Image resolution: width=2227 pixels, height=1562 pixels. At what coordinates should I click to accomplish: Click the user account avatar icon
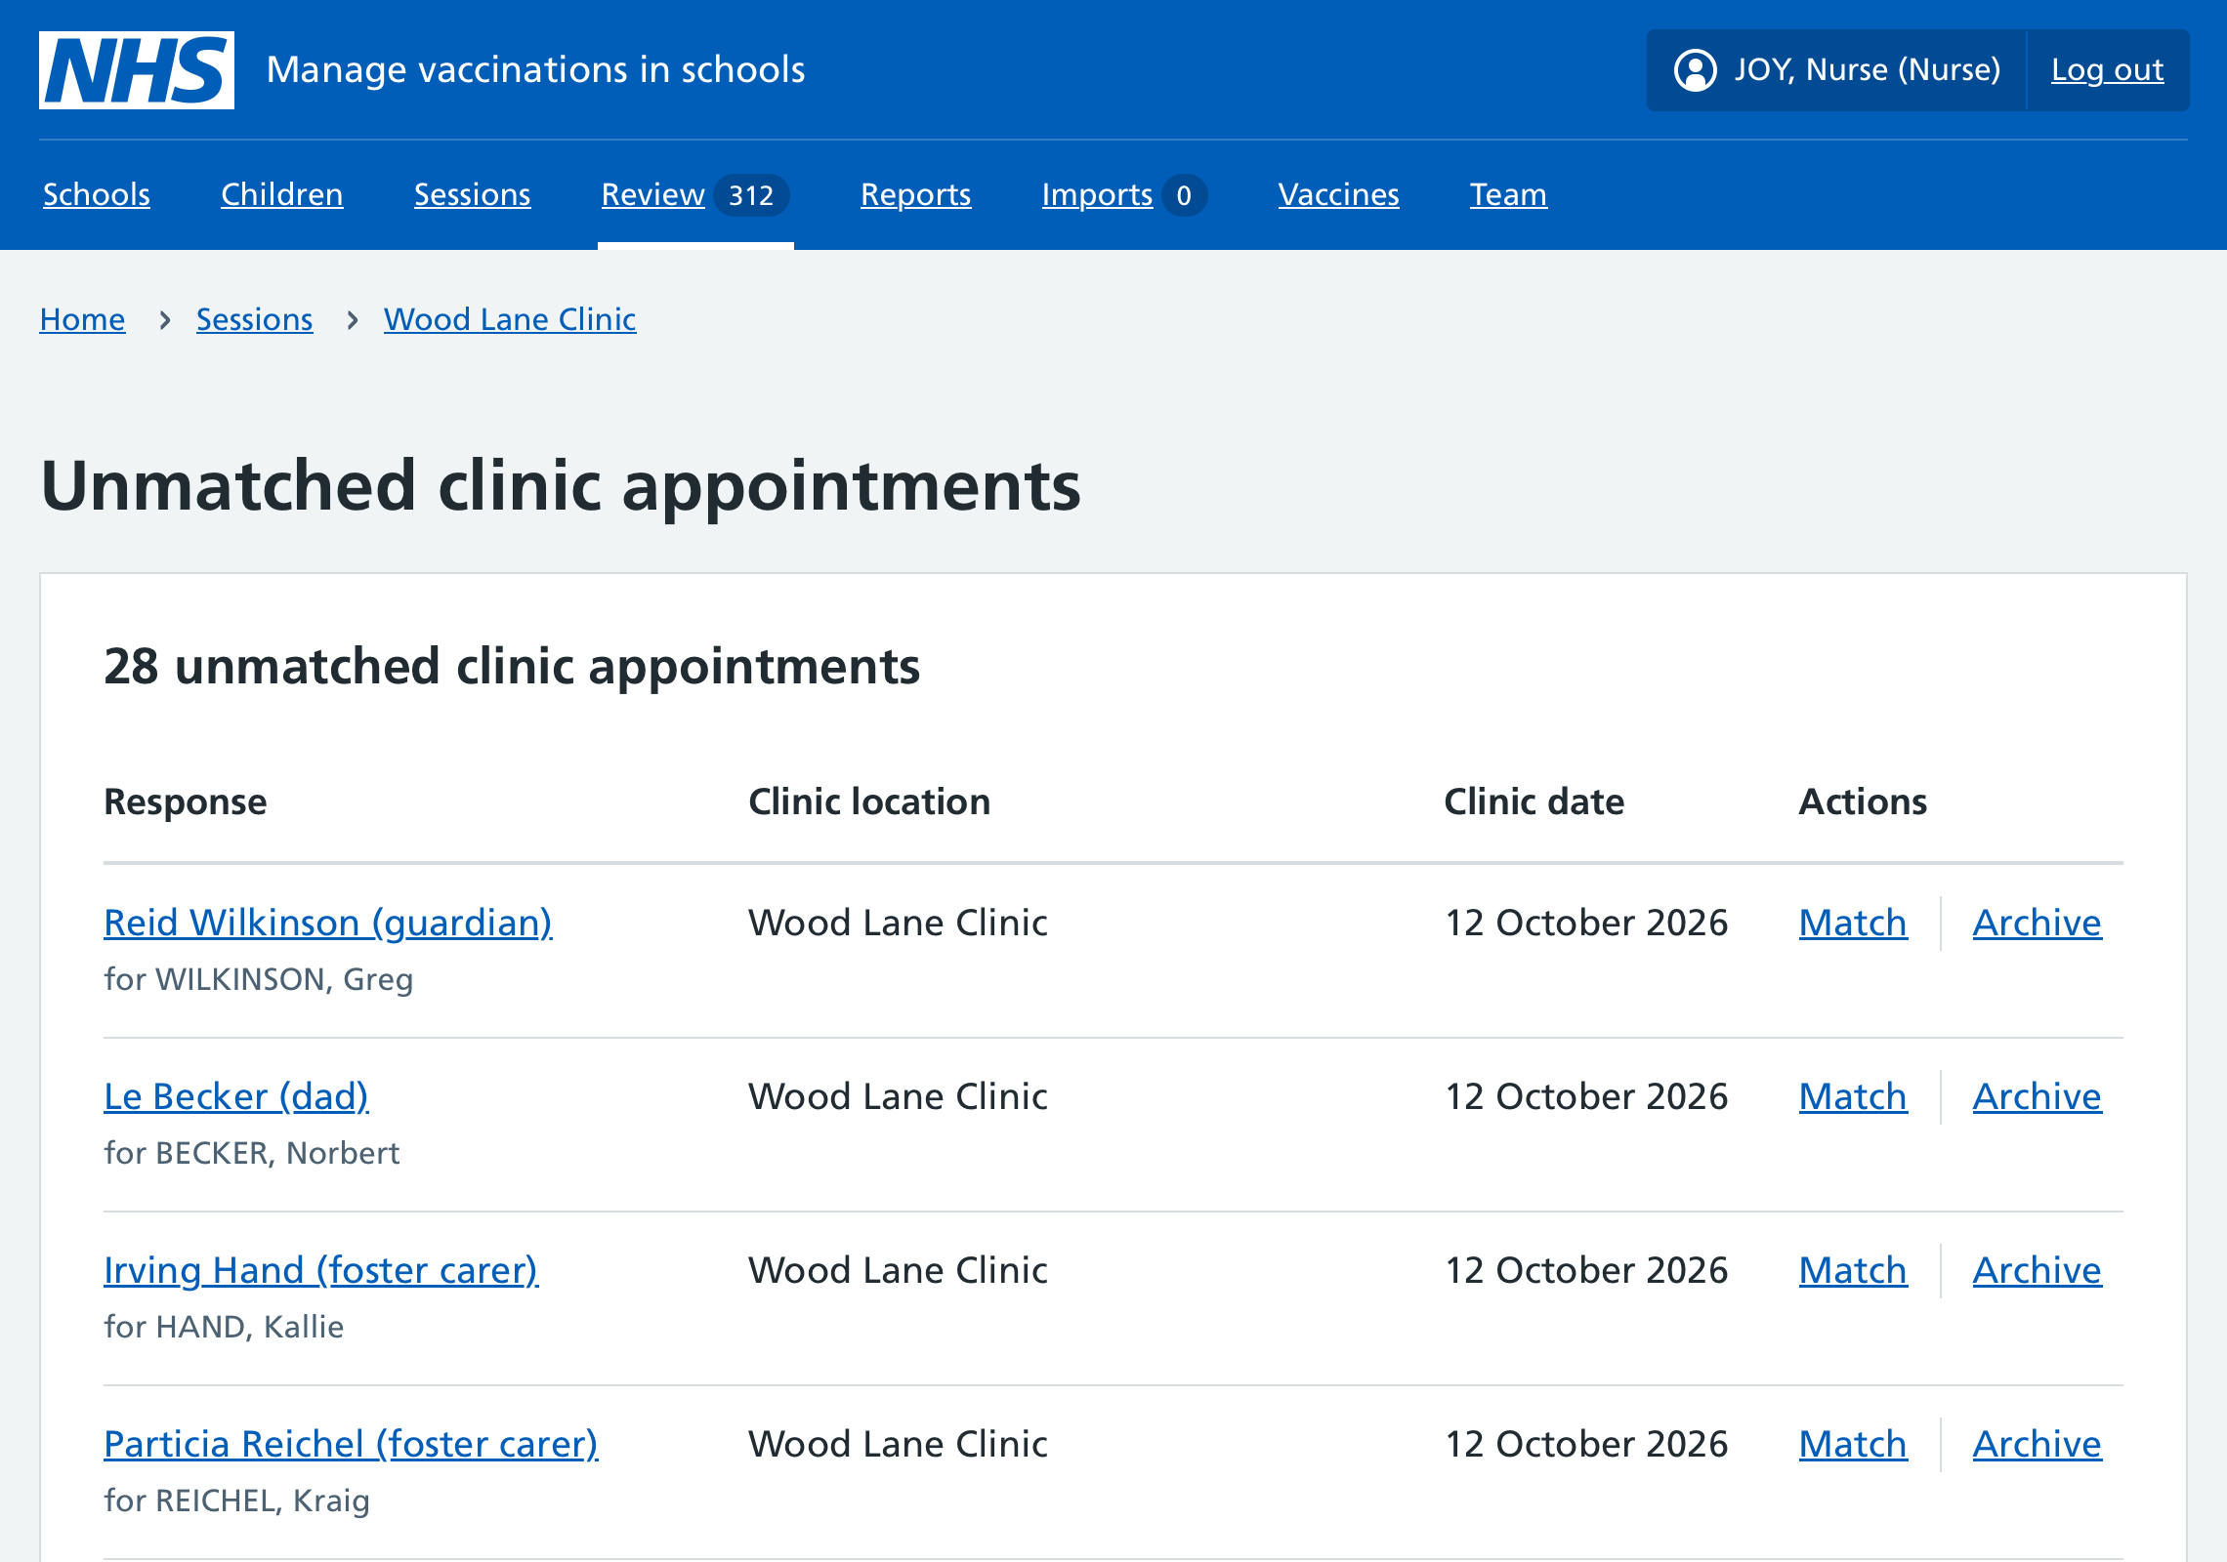[x=1695, y=70]
